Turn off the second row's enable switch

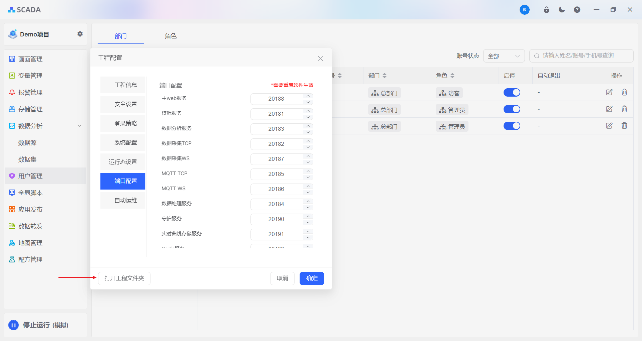pyautogui.click(x=512, y=109)
